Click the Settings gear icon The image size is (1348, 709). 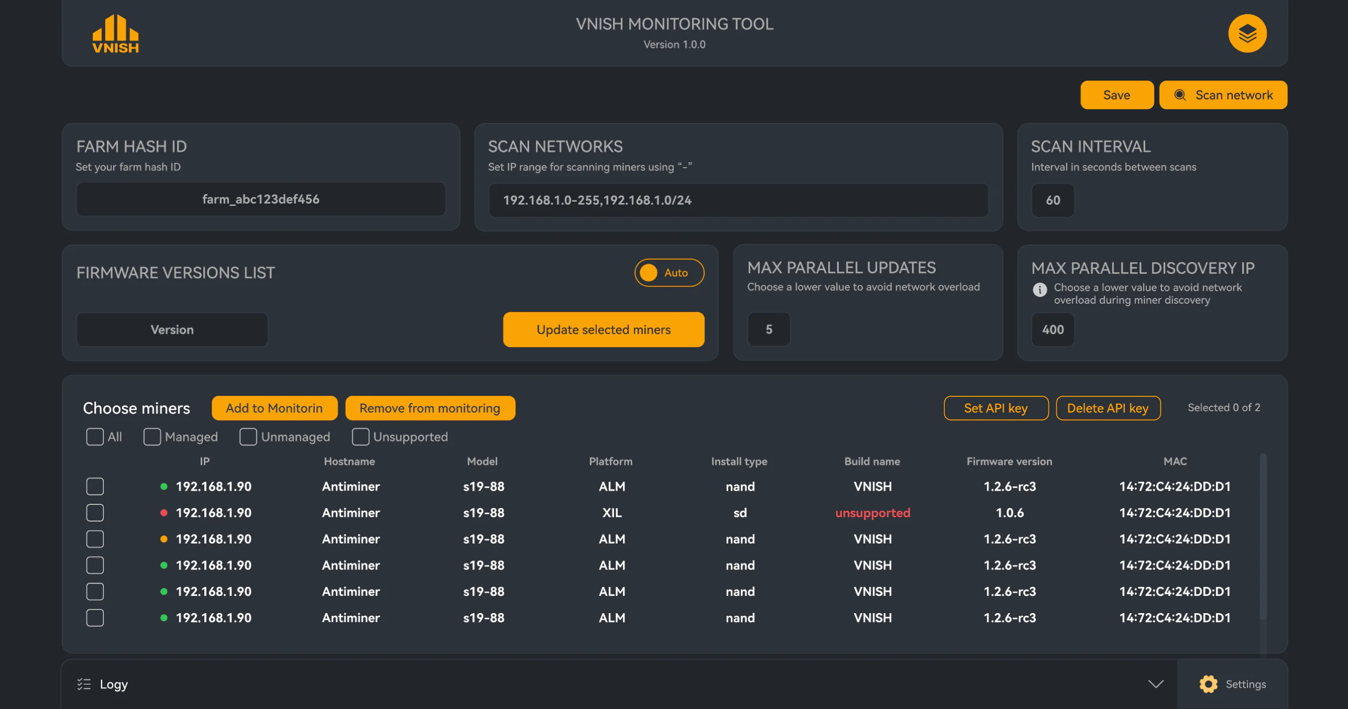pos(1208,684)
